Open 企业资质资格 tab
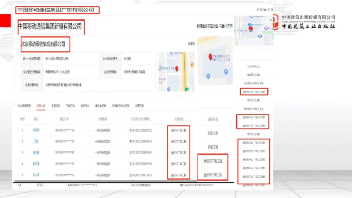This screenshot has width=352, height=198. coord(24,106)
